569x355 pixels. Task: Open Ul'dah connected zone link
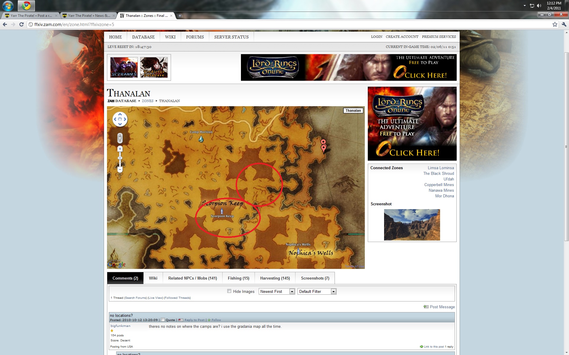(449, 179)
